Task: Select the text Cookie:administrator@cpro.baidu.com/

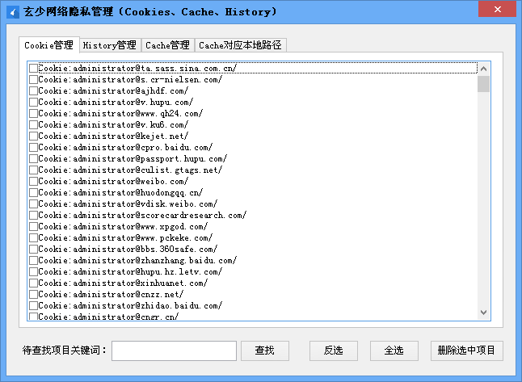Action: tap(125, 148)
